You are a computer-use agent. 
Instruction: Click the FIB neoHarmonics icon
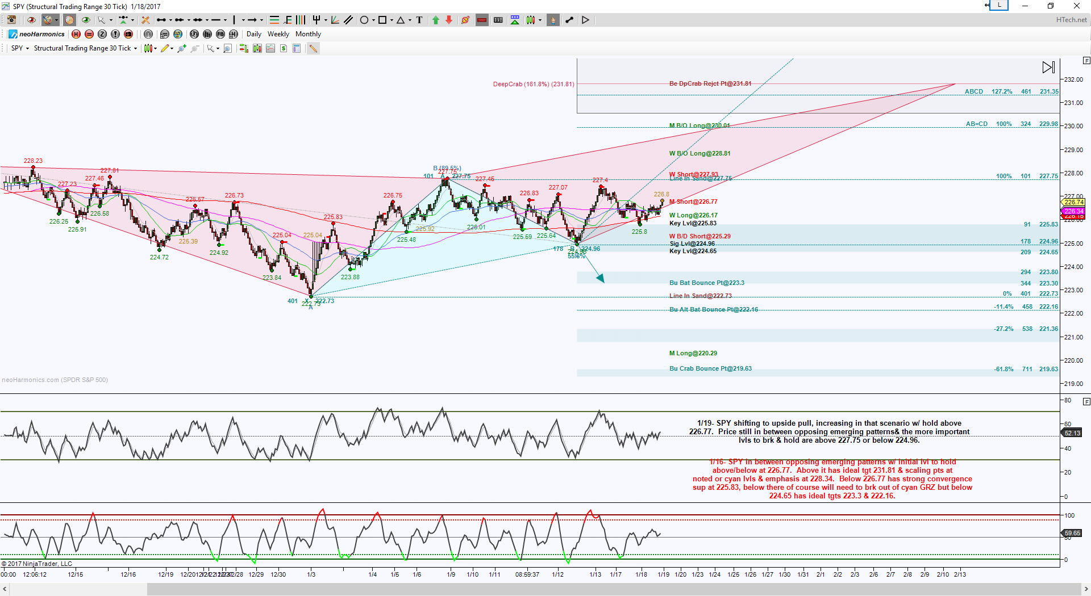[x=220, y=34]
